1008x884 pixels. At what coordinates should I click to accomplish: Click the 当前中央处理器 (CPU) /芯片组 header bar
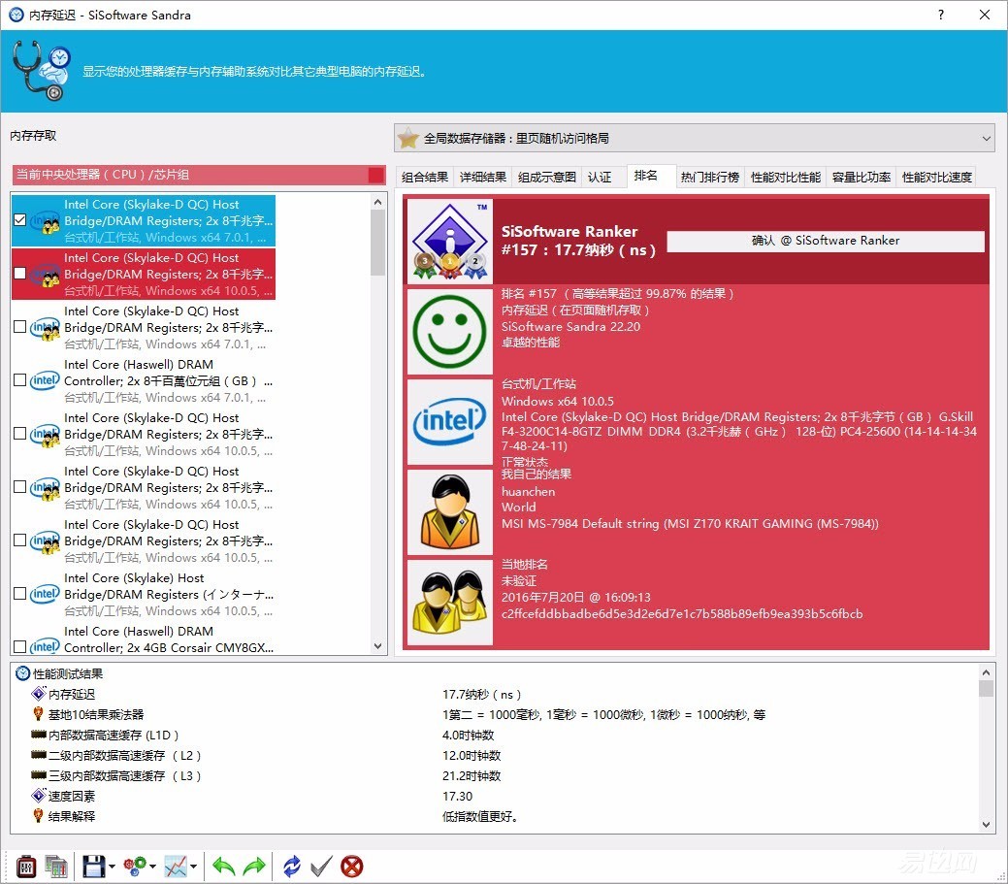(x=199, y=175)
